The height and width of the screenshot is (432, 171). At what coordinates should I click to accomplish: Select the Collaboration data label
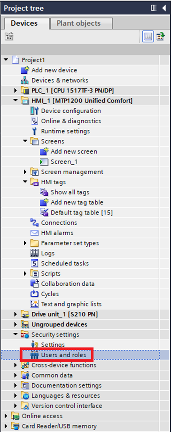coord(68,284)
